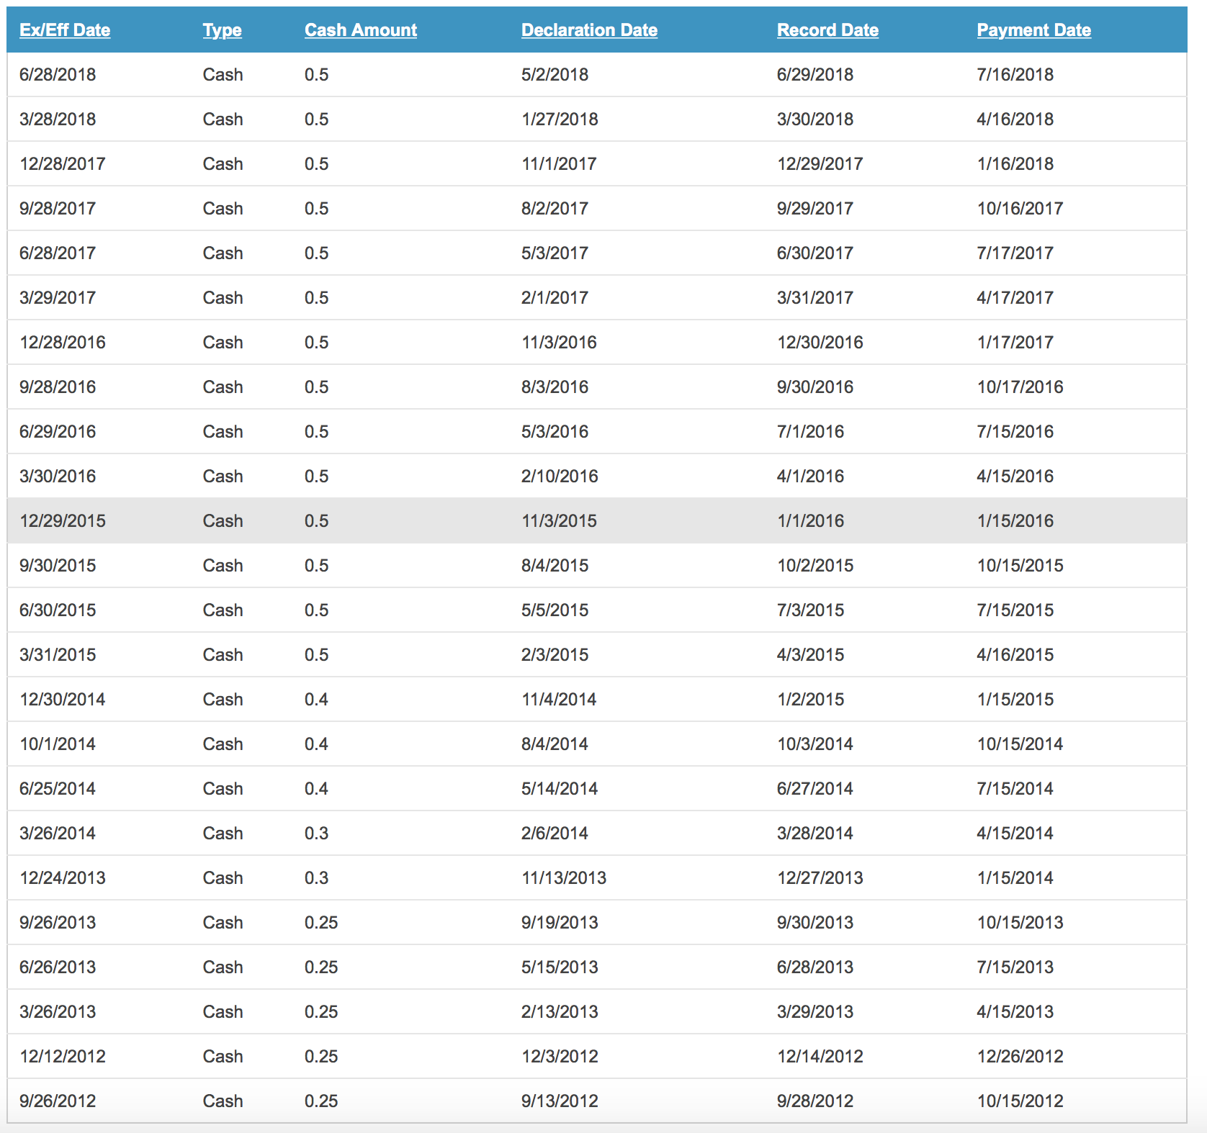
Task: Select the 6/28/2018 ex-date cell
Action: click(x=58, y=75)
